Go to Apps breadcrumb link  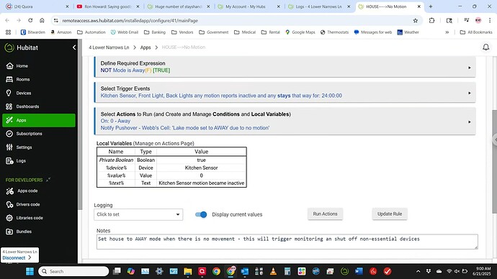click(145, 47)
